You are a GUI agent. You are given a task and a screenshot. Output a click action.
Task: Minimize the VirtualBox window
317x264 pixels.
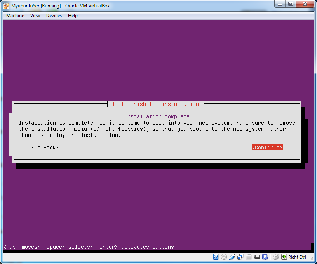click(x=280, y=4)
